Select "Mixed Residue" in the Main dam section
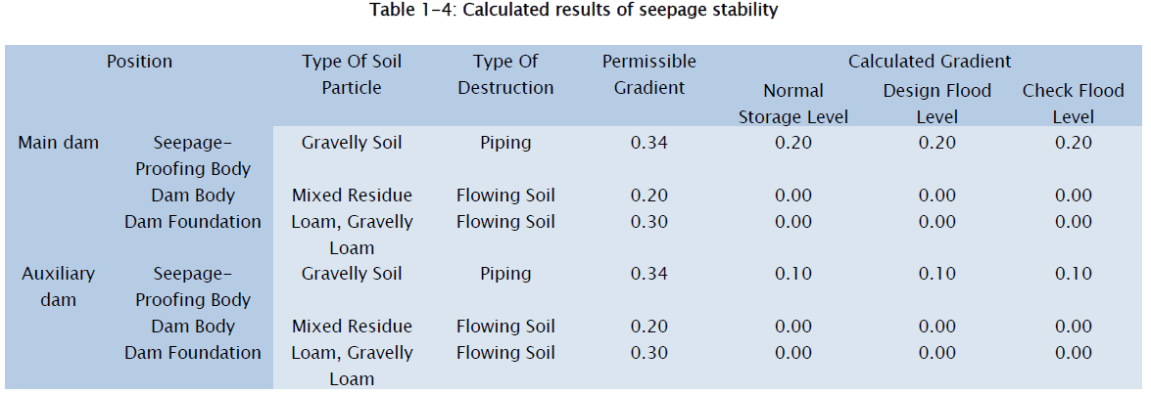Image resolution: width=1151 pixels, height=394 pixels. click(x=352, y=196)
